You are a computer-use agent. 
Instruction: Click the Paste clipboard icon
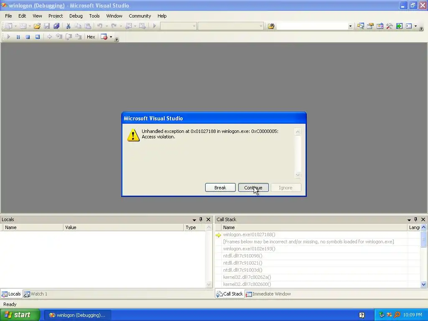point(88,26)
